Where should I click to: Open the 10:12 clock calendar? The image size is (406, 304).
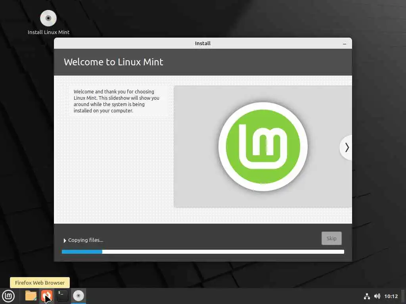[391, 296]
